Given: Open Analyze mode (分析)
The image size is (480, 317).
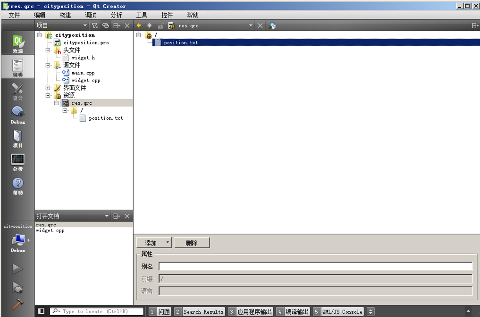Looking at the screenshot, I should [18, 161].
